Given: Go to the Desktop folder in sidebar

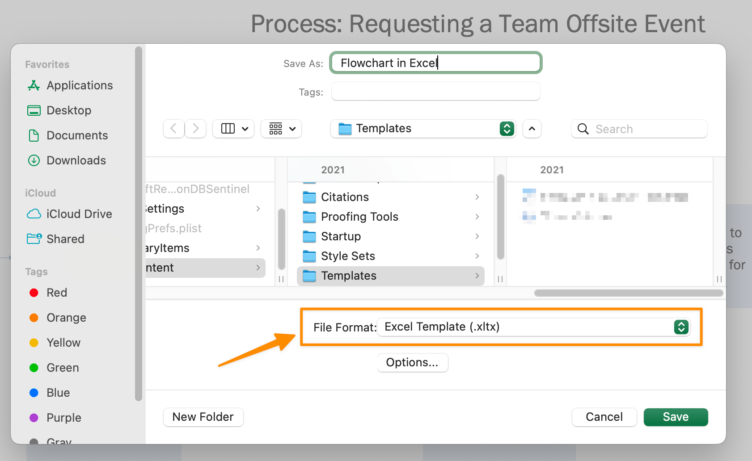Looking at the screenshot, I should [69, 110].
